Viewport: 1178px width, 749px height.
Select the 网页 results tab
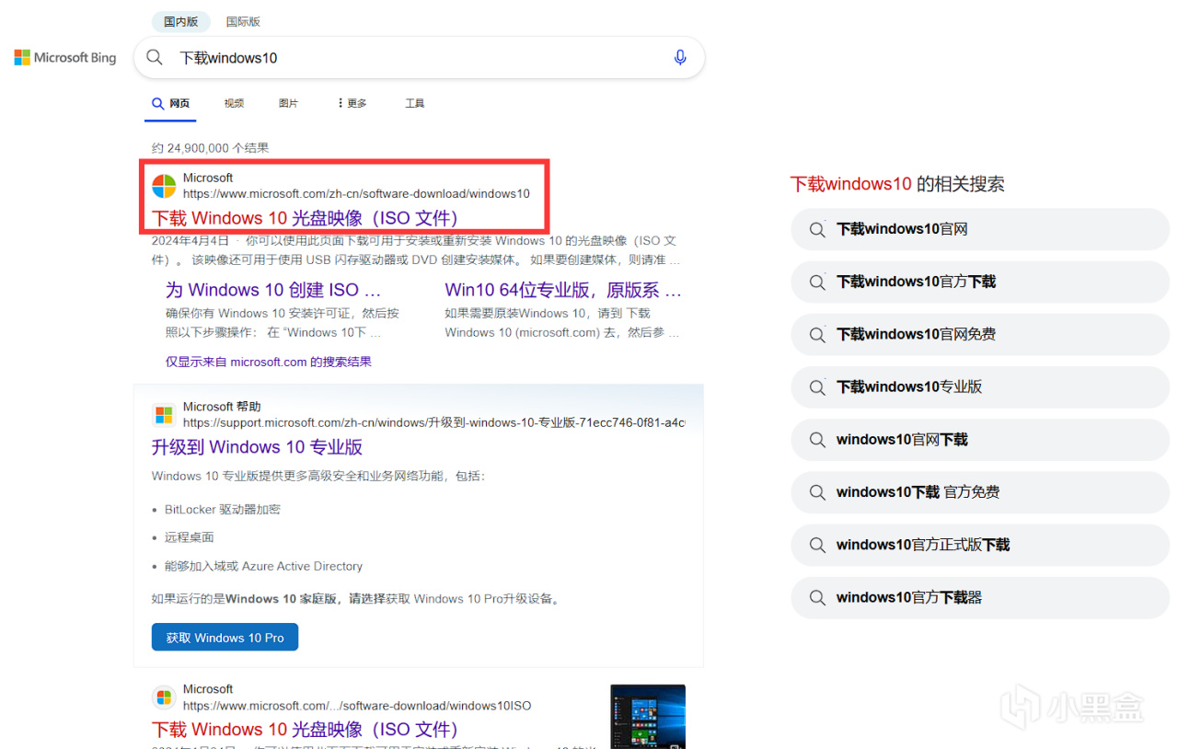point(172,104)
